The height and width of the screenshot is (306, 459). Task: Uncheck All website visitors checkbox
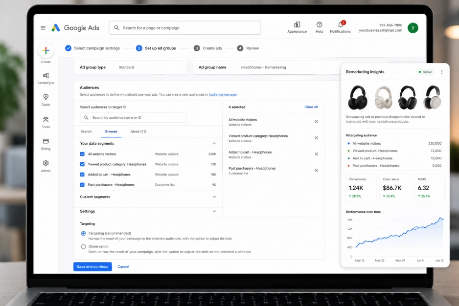(x=82, y=154)
